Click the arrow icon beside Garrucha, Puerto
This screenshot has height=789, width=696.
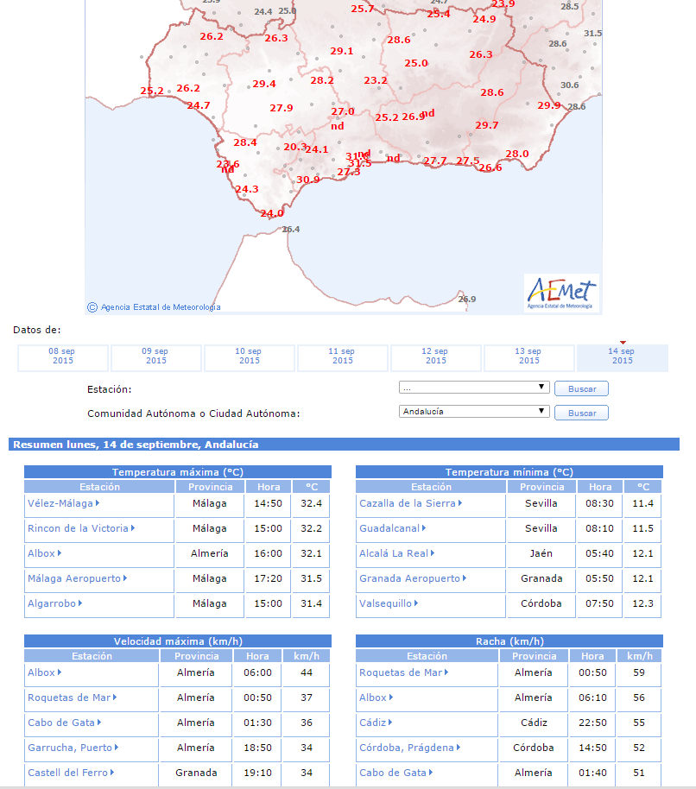click(116, 748)
